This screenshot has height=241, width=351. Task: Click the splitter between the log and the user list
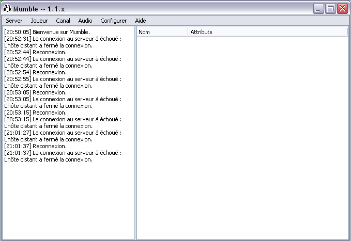(x=135, y=133)
